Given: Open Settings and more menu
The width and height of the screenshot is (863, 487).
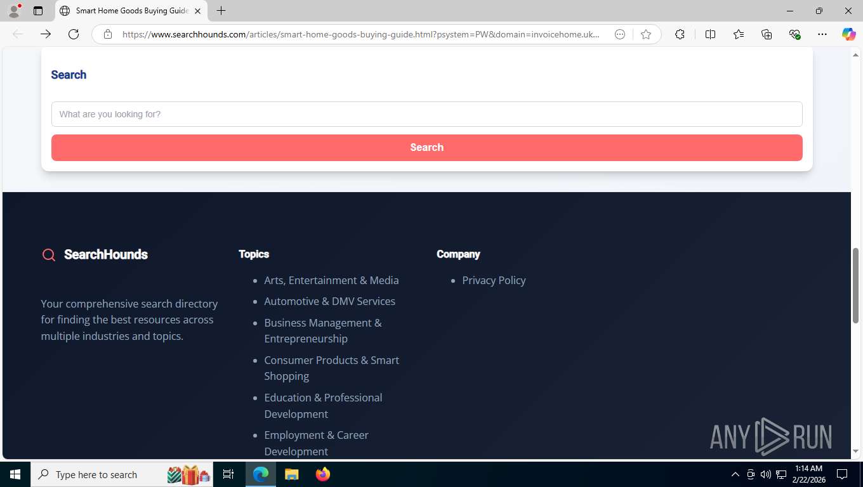Looking at the screenshot, I should point(822,34).
